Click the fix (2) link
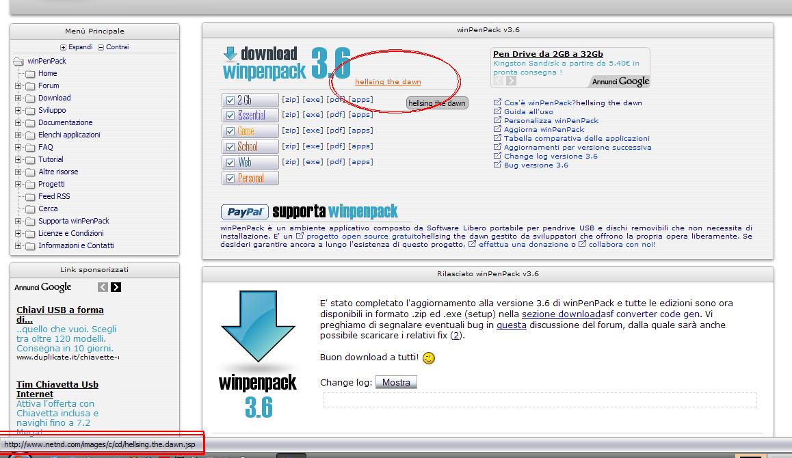This screenshot has height=458, width=792. coord(456,336)
